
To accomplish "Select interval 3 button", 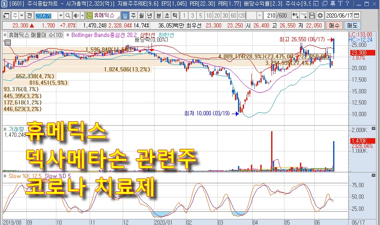I will (x=193, y=16).
